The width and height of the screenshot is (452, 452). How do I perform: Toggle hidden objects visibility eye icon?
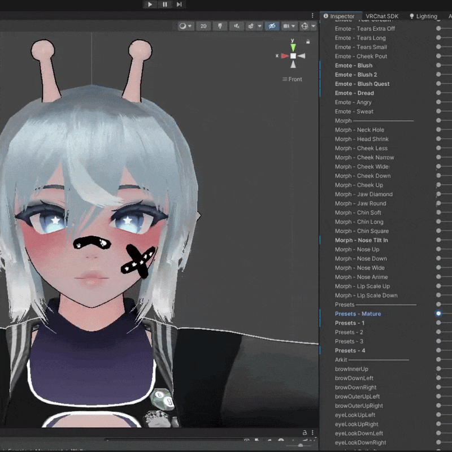click(x=272, y=26)
